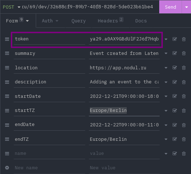
Task: Open the Query tab
Action: point(79,21)
